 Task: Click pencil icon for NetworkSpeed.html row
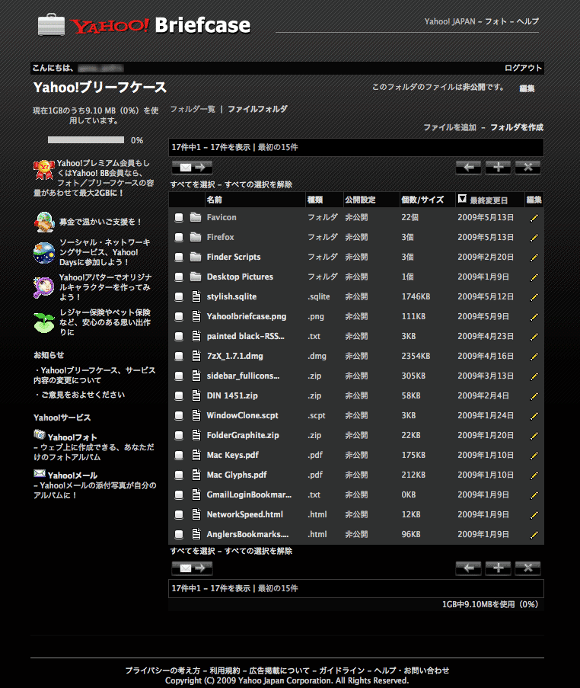[534, 515]
